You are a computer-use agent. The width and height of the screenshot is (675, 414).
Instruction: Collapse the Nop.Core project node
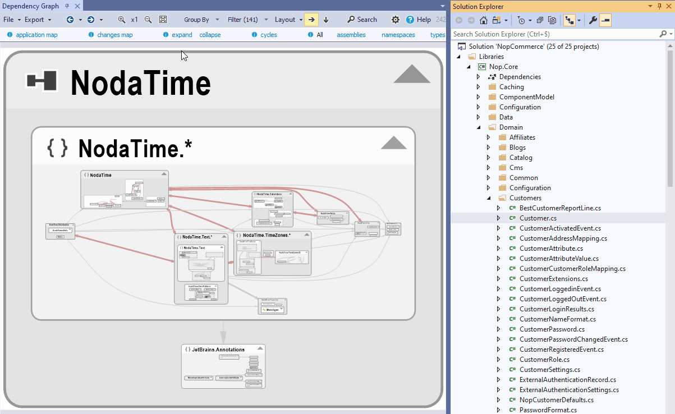469,67
